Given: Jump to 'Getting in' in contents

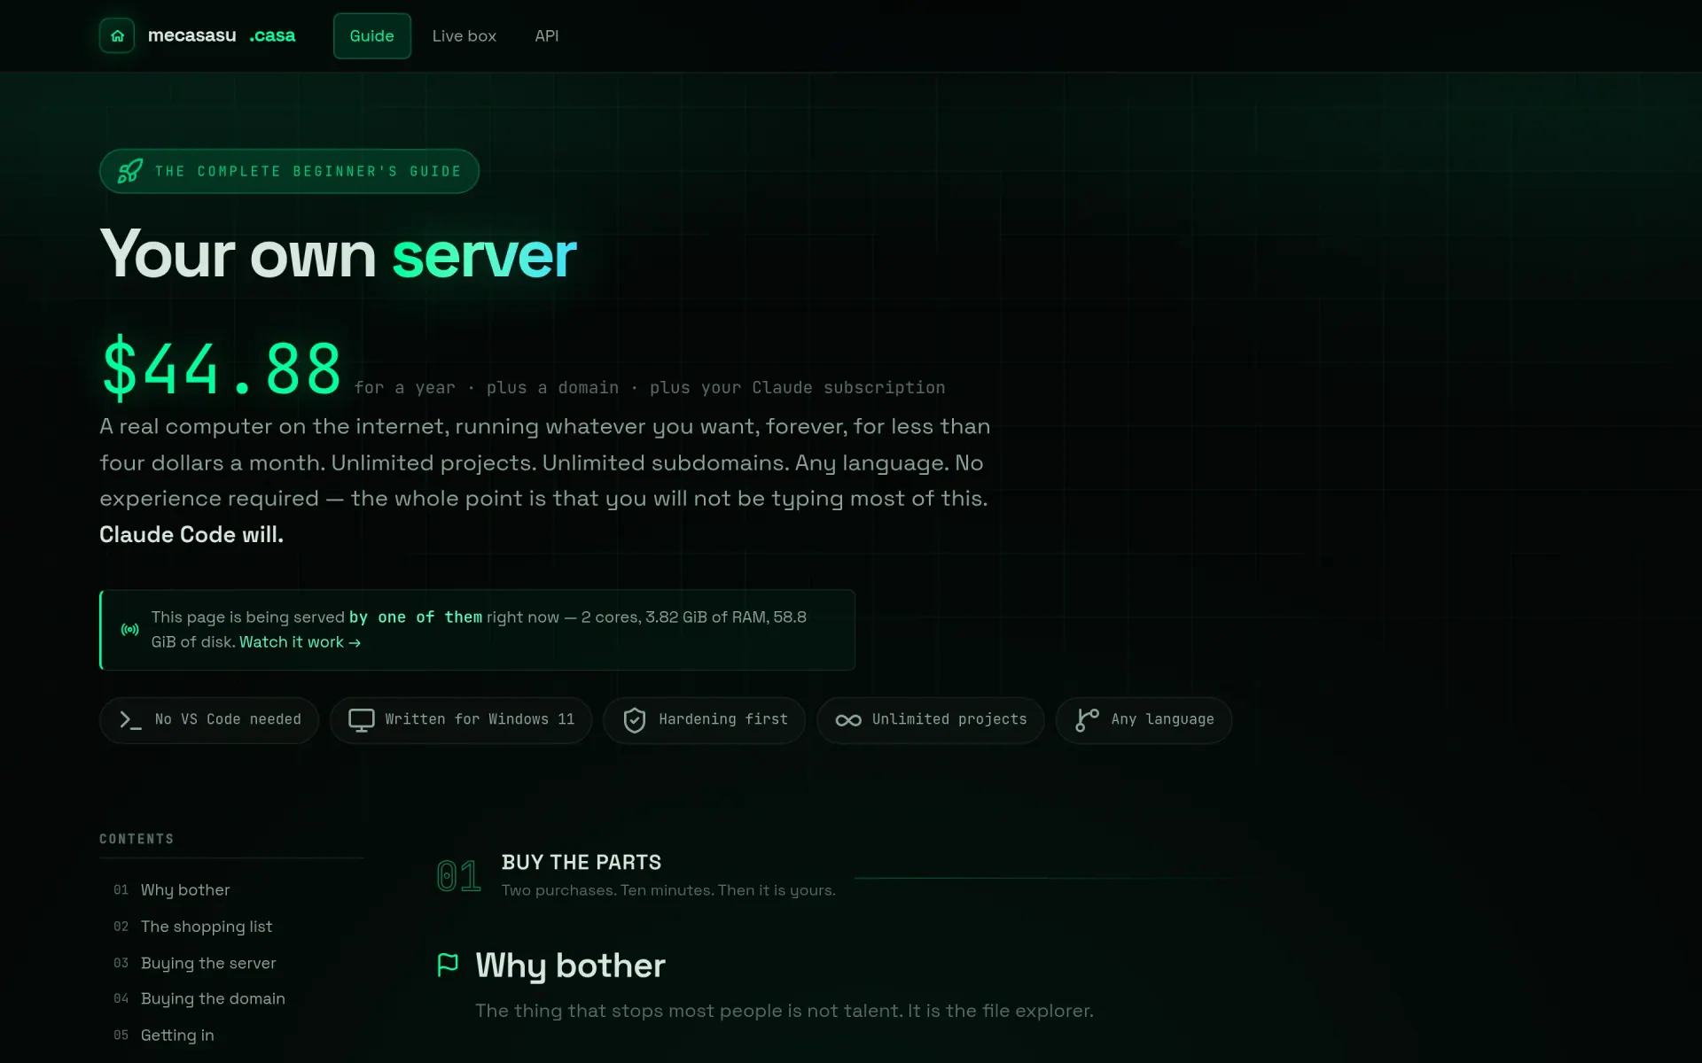Looking at the screenshot, I should [x=177, y=1035].
